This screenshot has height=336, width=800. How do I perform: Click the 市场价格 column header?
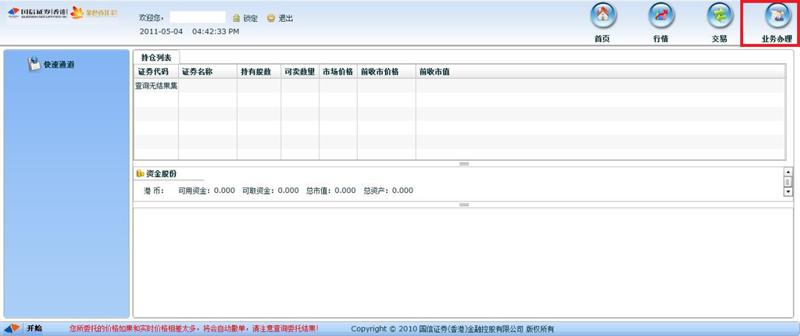point(337,72)
